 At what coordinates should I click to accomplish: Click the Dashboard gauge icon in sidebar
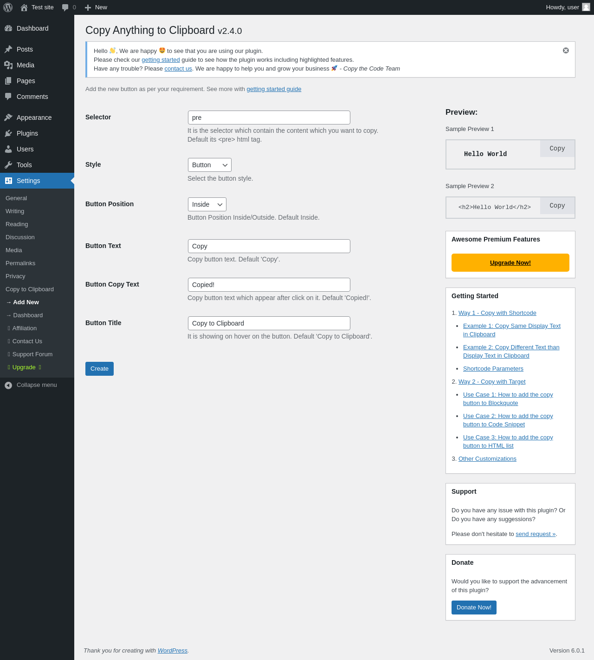pyautogui.click(x=8, y=28)
